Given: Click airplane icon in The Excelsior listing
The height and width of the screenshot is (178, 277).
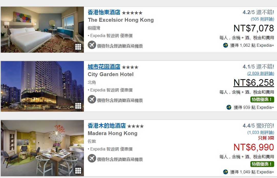Looking at the screenshot, I should pos(92,45).
